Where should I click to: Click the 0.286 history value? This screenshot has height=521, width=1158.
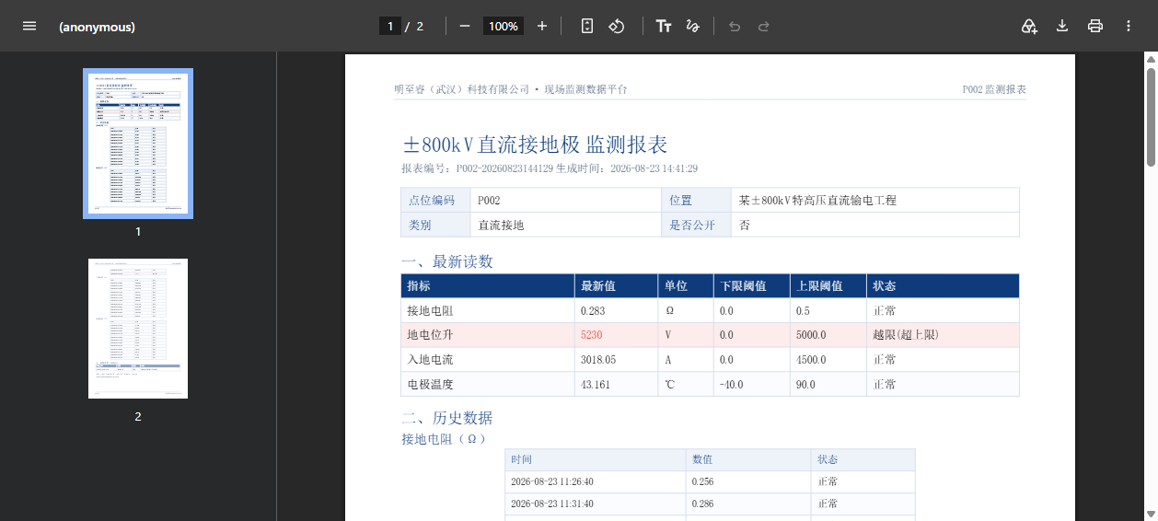[x=750, y=504]
